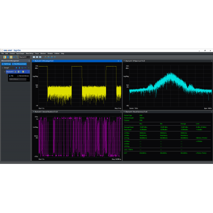Image resolution: width=213 pixels, height=213 pixels.
Task: Click the 'Peak Power' row label in Result Summary
Action: tap(128, 130)
